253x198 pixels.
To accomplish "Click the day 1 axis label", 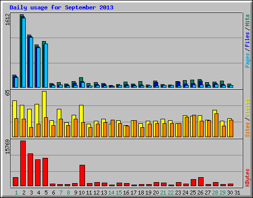I will pos(16,193).
